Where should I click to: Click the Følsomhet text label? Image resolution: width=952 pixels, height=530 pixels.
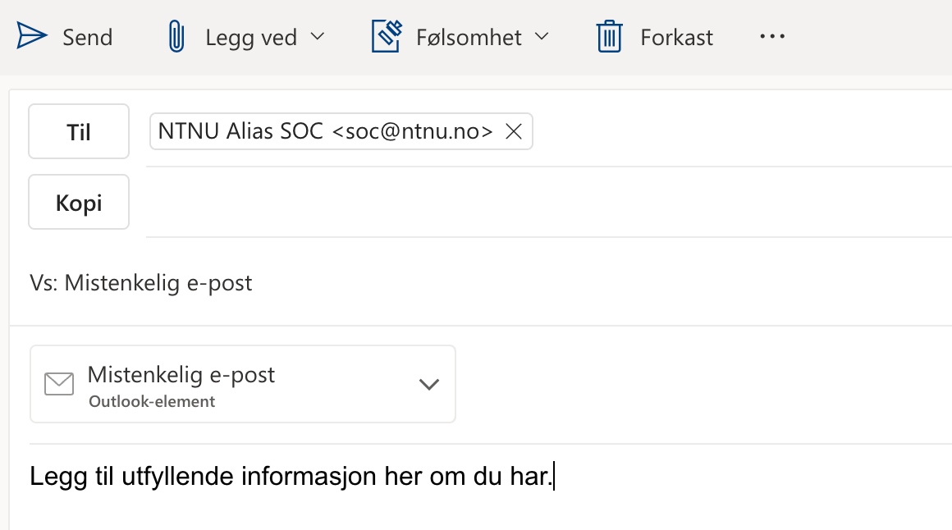pyautogui.click(x=469, y=38)
